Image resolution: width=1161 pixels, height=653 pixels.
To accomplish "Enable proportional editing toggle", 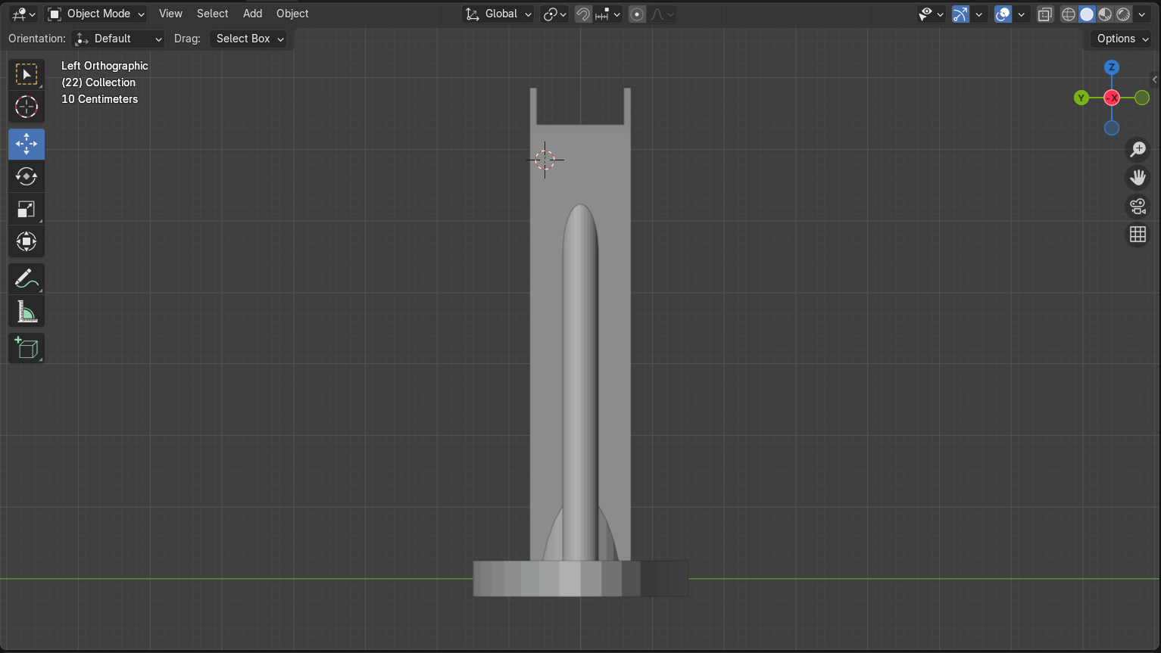I will coord(638,14).
